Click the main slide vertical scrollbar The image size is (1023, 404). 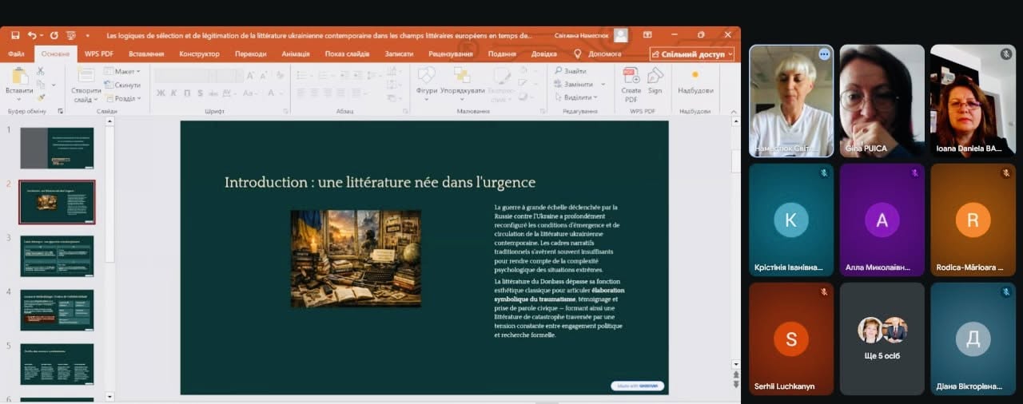[x=735, y=160]
